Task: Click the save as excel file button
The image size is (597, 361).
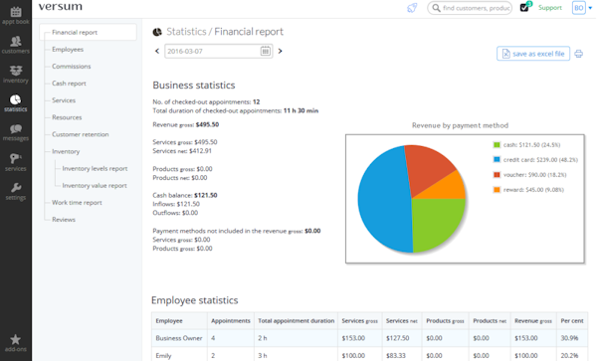Action: point(533,54)
